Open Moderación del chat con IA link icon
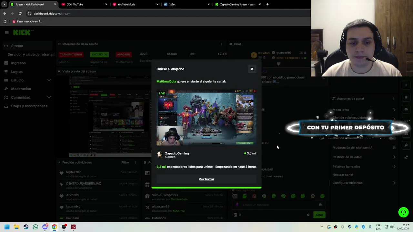This screenshot has height=232, width=413. (x=394, y=148)
